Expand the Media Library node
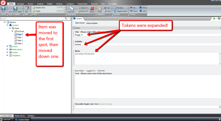 (7, 49)
